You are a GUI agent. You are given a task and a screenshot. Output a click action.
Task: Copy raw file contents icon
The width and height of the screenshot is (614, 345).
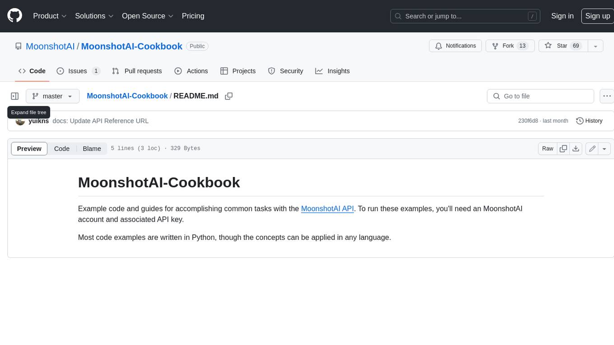pyautogui.click(x=563, y=149)
